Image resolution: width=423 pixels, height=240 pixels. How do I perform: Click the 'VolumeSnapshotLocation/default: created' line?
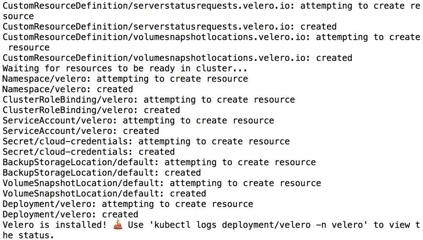(x=104, y=194)
